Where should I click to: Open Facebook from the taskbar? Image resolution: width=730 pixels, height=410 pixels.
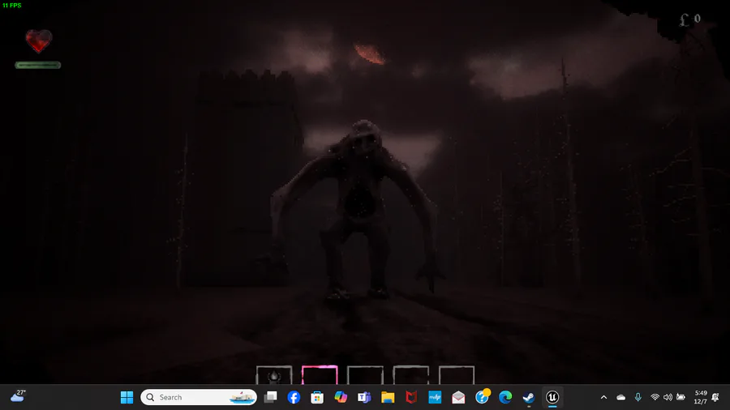pos(294,398)
